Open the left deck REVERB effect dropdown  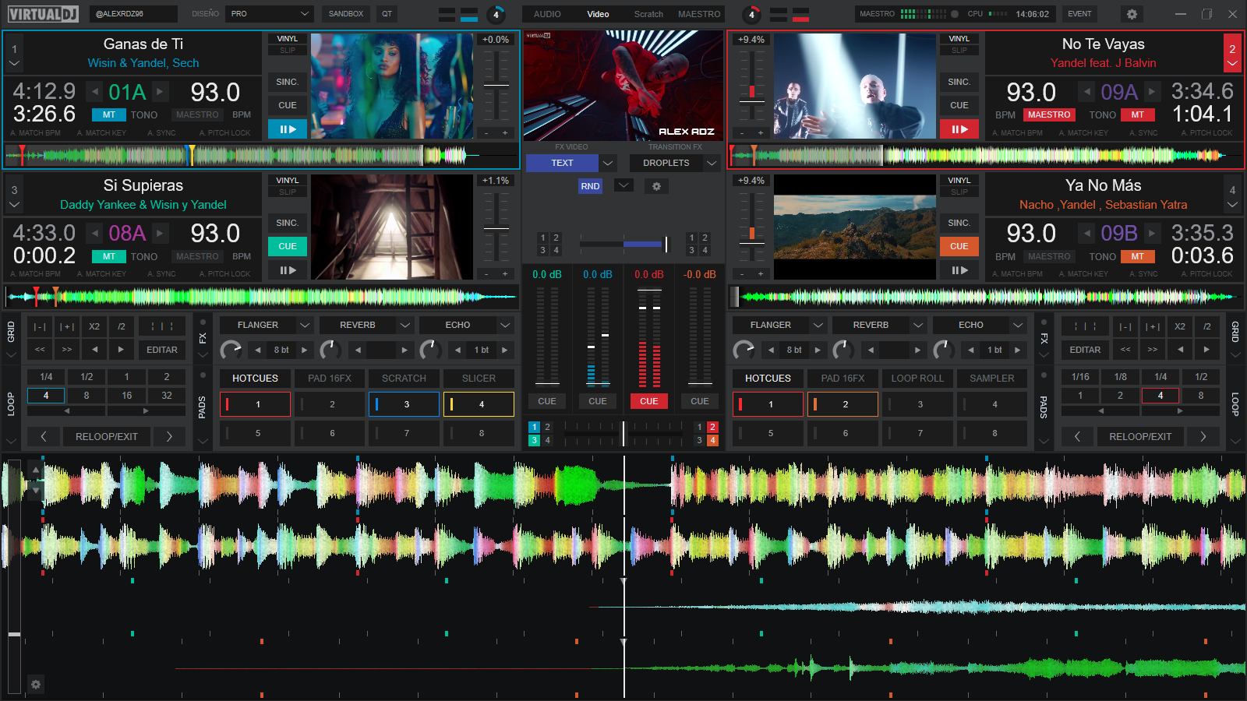point(405,325)
